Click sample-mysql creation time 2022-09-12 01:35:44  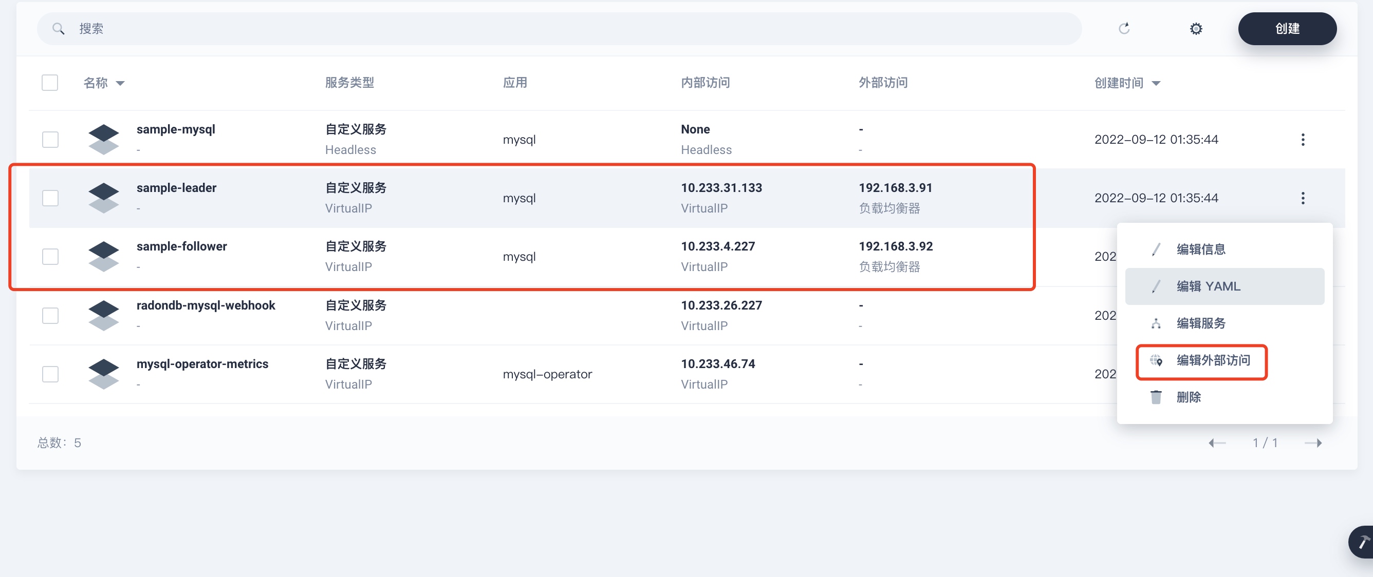coord(1156,140)
